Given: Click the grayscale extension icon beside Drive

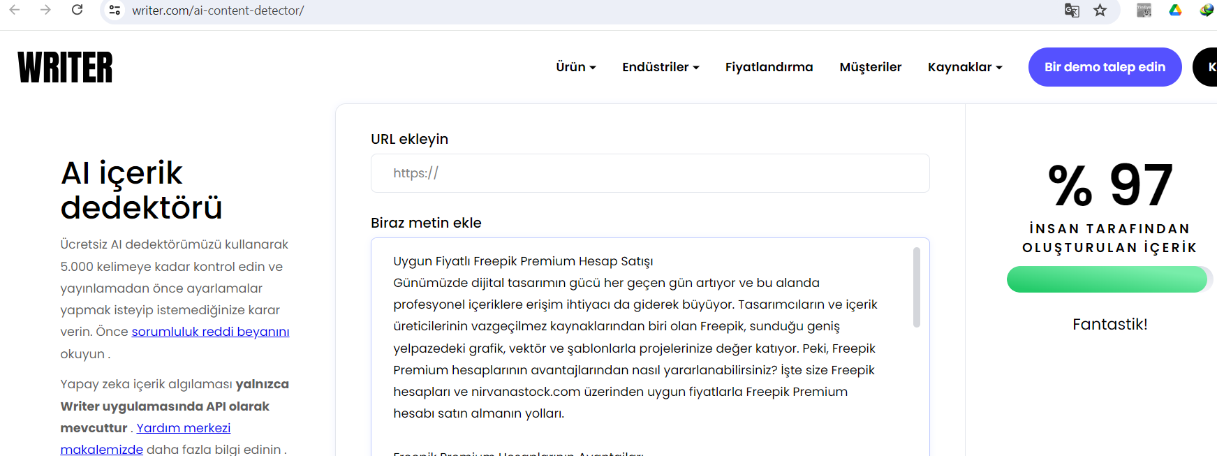Looking at the screenshot, I should click(x=1144, y=10).
